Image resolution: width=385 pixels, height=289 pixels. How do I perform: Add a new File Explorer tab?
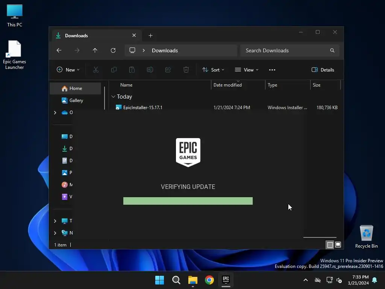(150, 36)
